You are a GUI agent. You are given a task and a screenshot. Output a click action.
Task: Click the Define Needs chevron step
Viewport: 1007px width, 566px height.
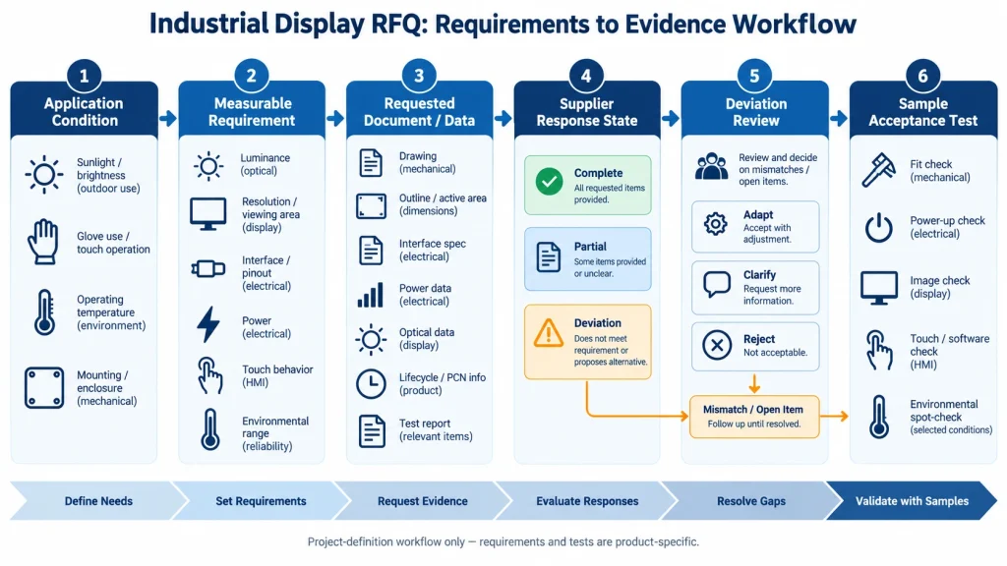(x=98, y=500)
